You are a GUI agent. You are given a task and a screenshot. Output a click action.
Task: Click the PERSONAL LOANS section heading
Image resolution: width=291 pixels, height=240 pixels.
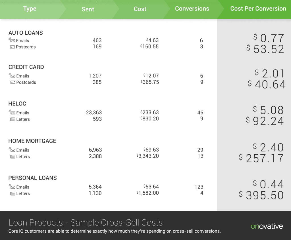[x=32, y=178]
